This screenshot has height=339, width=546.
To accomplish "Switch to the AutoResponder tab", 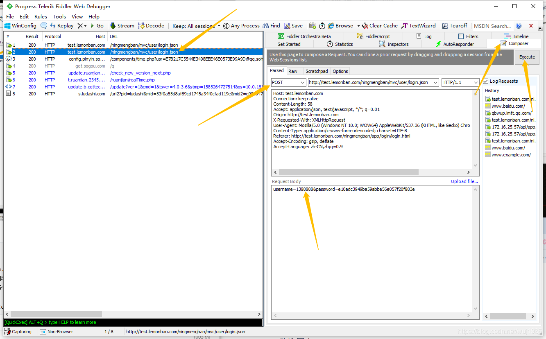I will 454,44.
